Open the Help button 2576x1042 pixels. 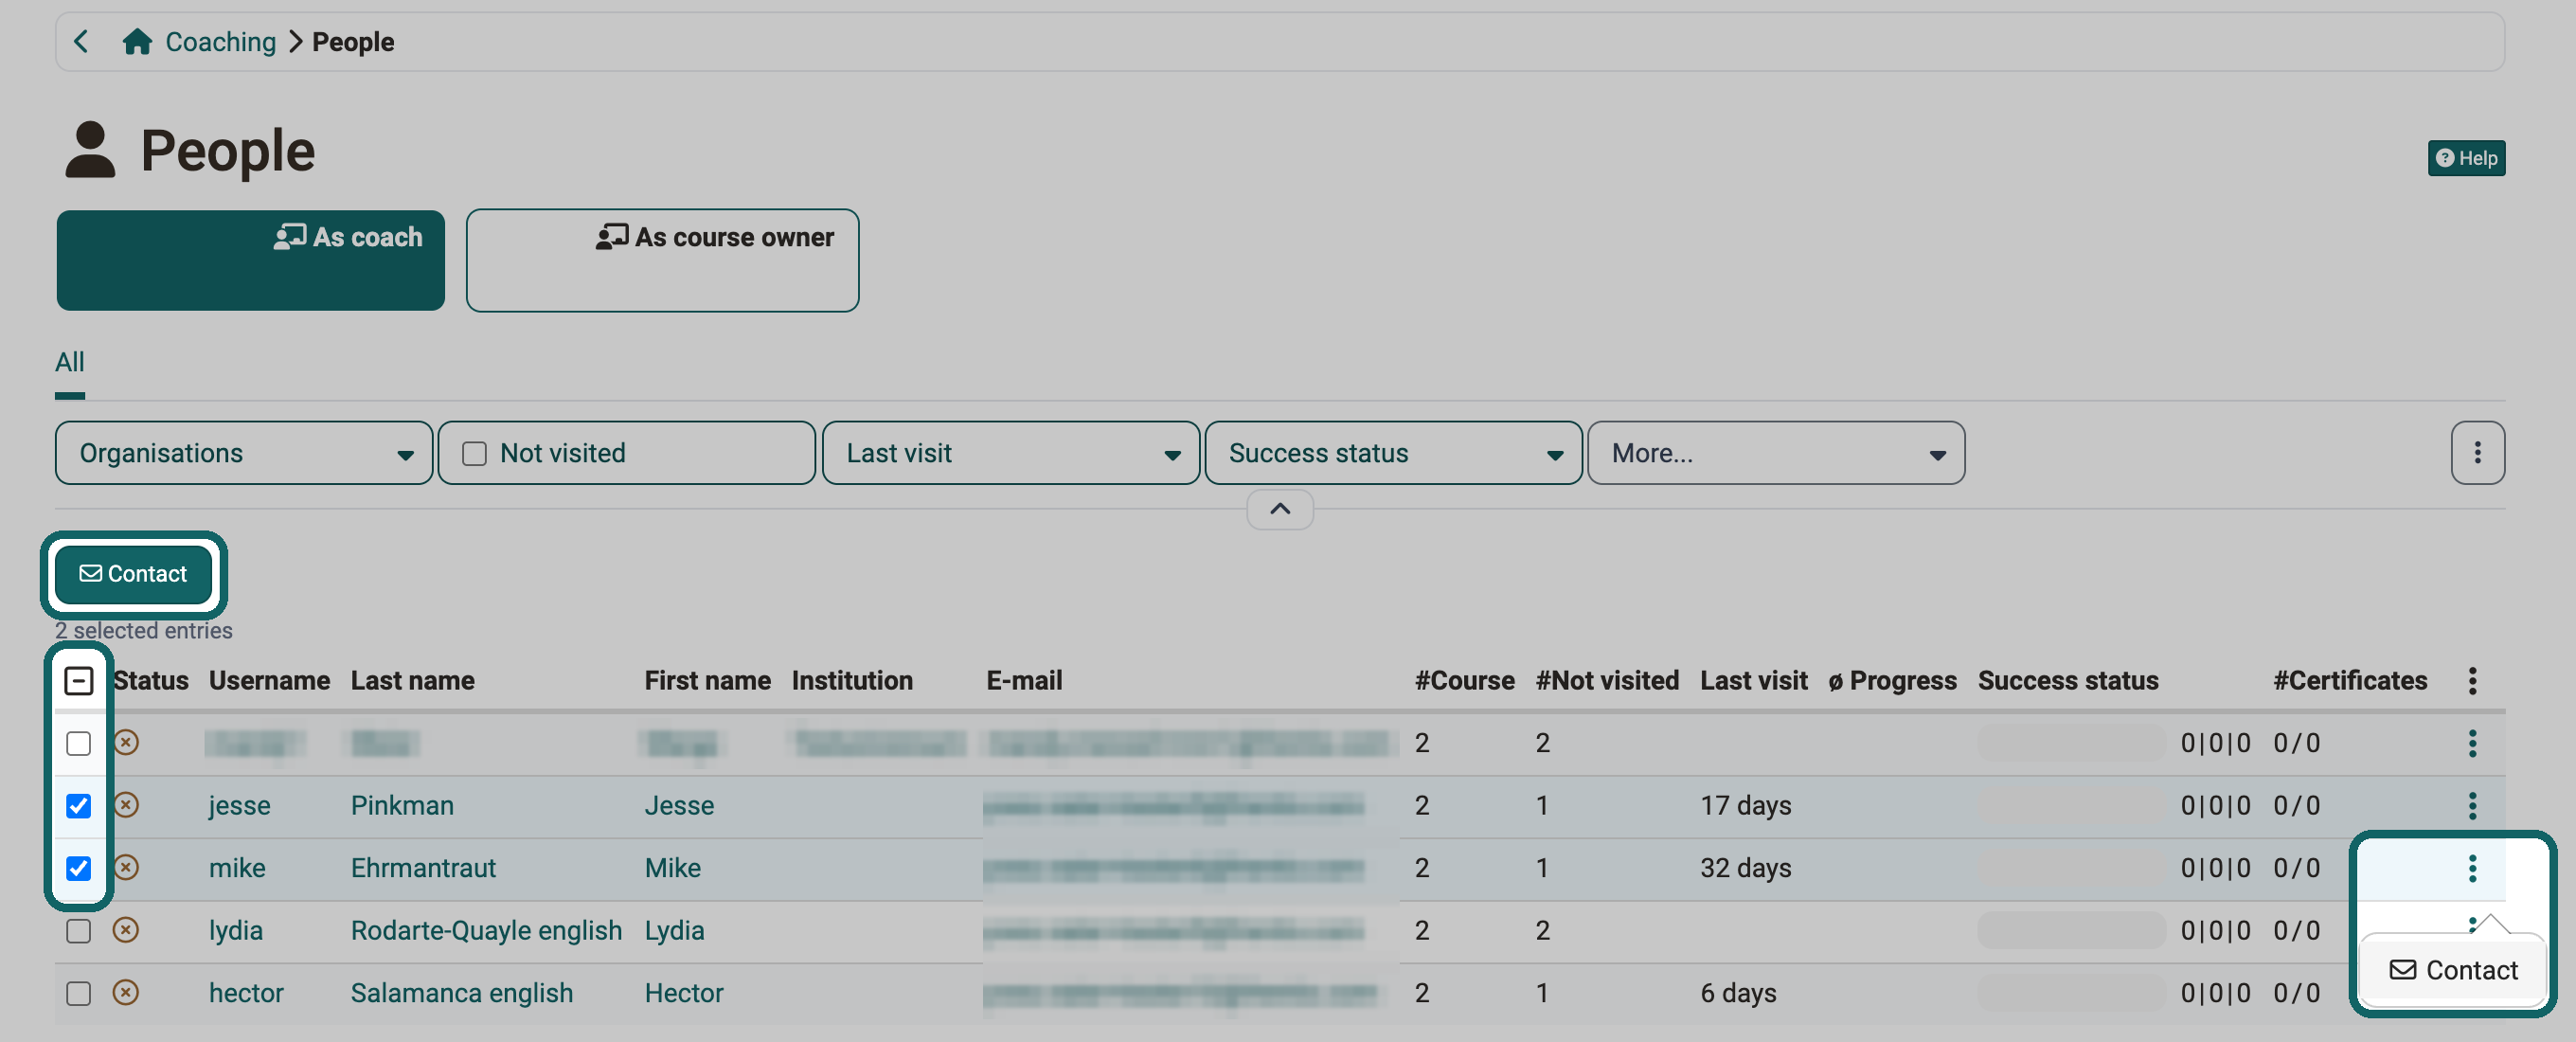[2465, 158]
